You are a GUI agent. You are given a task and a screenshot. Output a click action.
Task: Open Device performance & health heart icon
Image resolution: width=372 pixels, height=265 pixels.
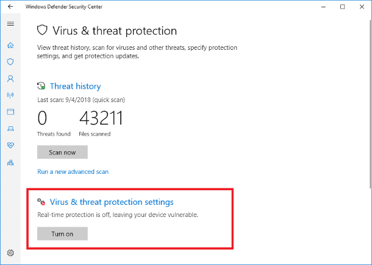10,145
